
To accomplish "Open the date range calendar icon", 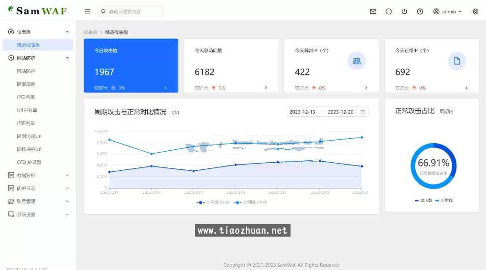I will pos(363,112).
